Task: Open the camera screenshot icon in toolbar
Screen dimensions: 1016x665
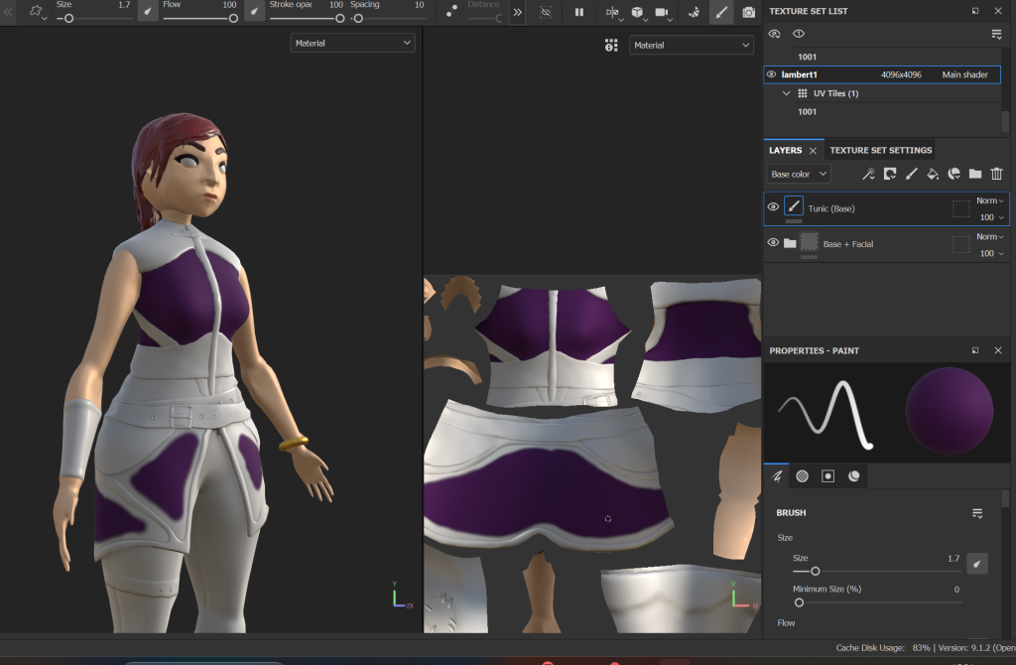Action: [748, 12]
